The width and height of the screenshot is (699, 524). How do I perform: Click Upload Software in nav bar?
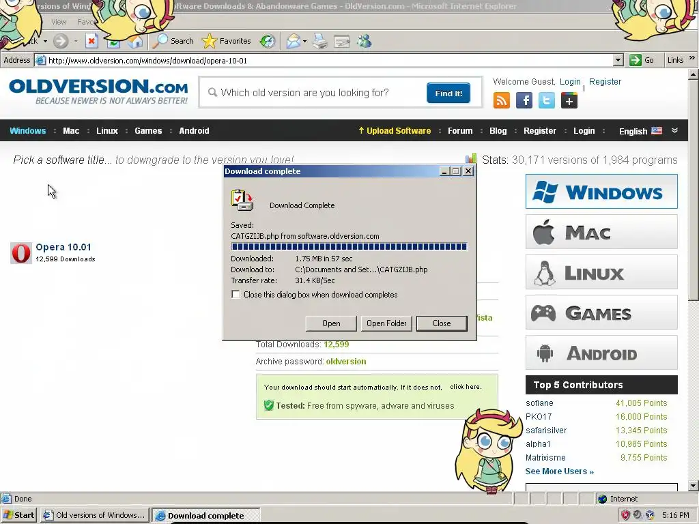click(x=395, y=130)
